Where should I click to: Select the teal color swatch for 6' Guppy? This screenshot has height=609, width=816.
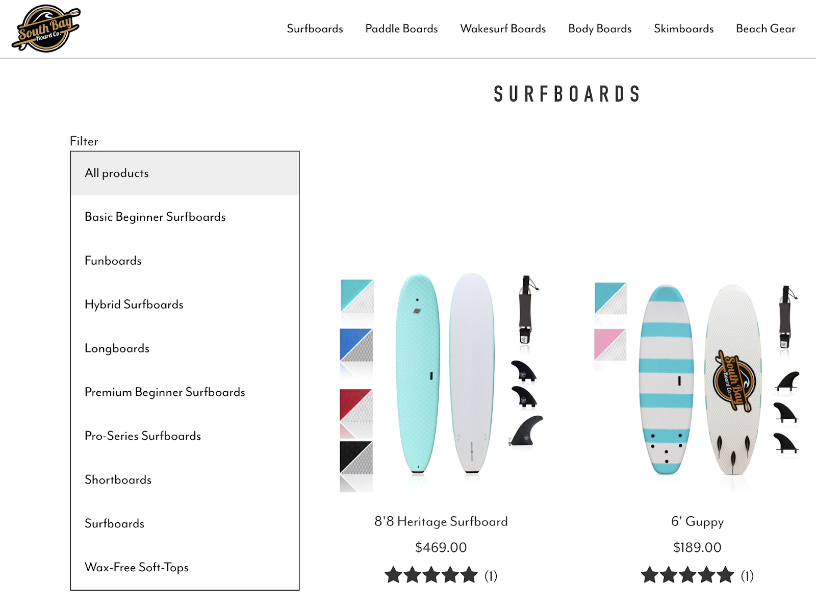click(610, 298)
